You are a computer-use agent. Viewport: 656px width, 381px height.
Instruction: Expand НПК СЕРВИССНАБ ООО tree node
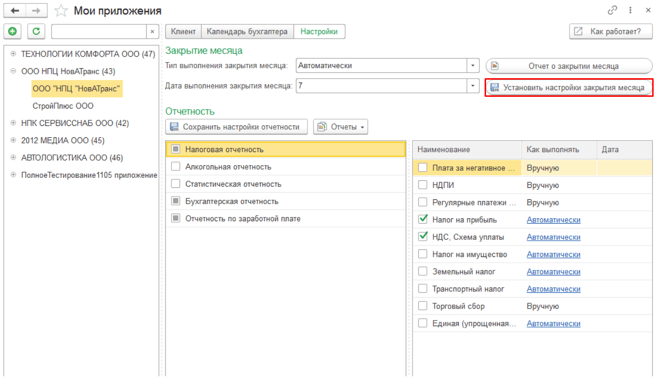(x=13, y=123)
